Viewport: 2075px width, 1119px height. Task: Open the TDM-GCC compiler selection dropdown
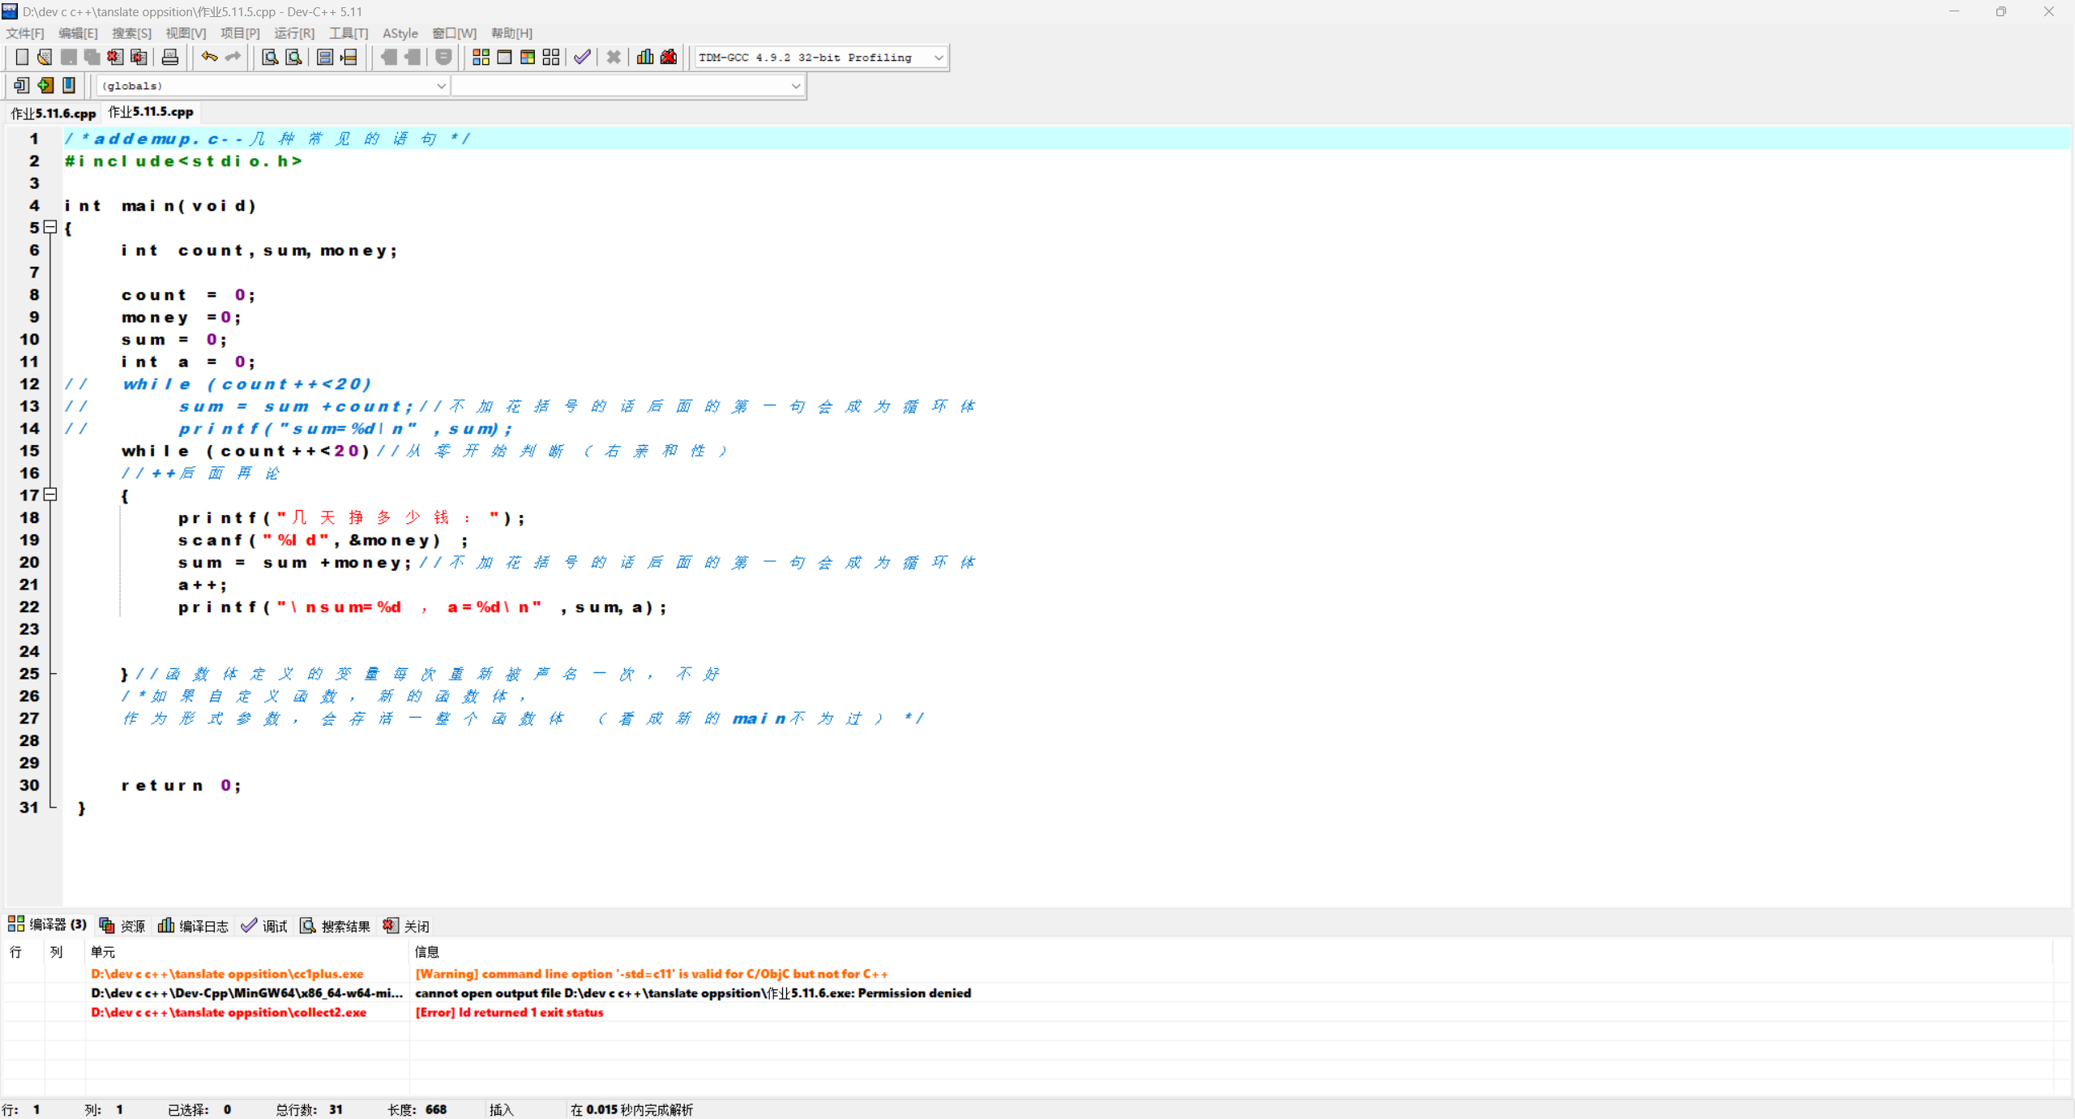[x=939, y=58]
